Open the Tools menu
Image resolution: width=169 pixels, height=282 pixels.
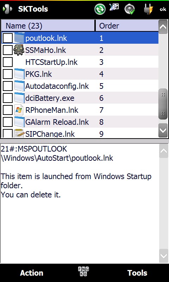[x=137, y=273]
